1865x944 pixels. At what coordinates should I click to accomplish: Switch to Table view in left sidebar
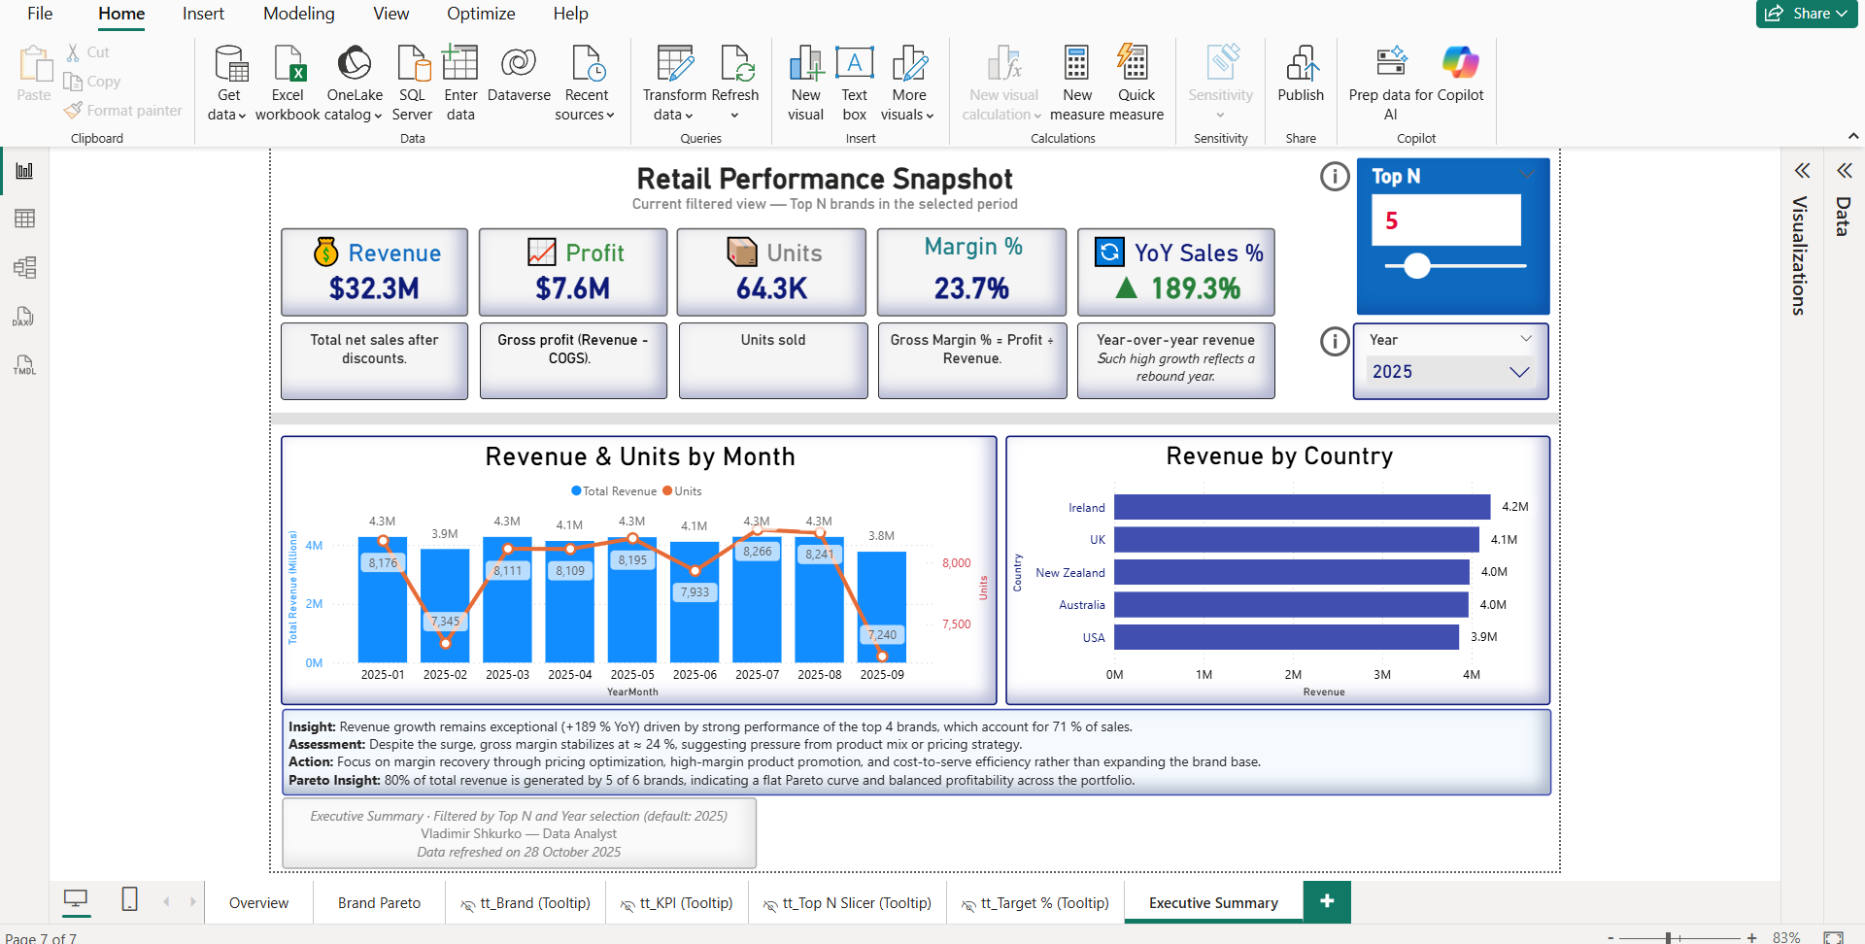[x=25, y=219]
